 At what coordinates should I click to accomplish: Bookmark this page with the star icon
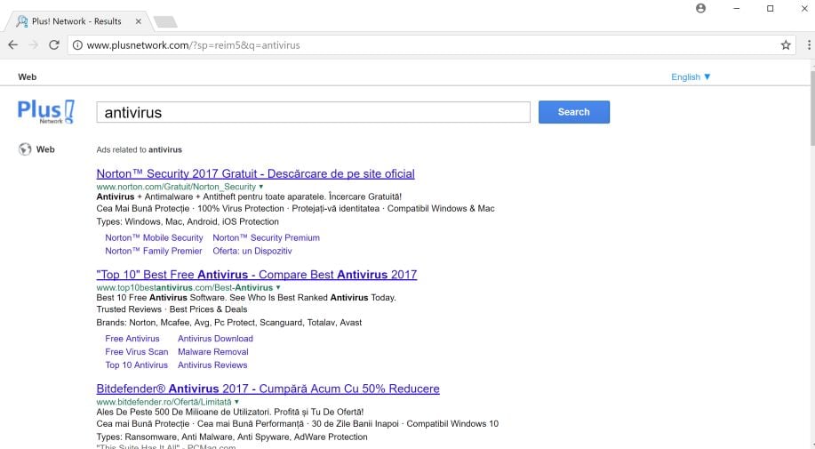pos(786,45)
